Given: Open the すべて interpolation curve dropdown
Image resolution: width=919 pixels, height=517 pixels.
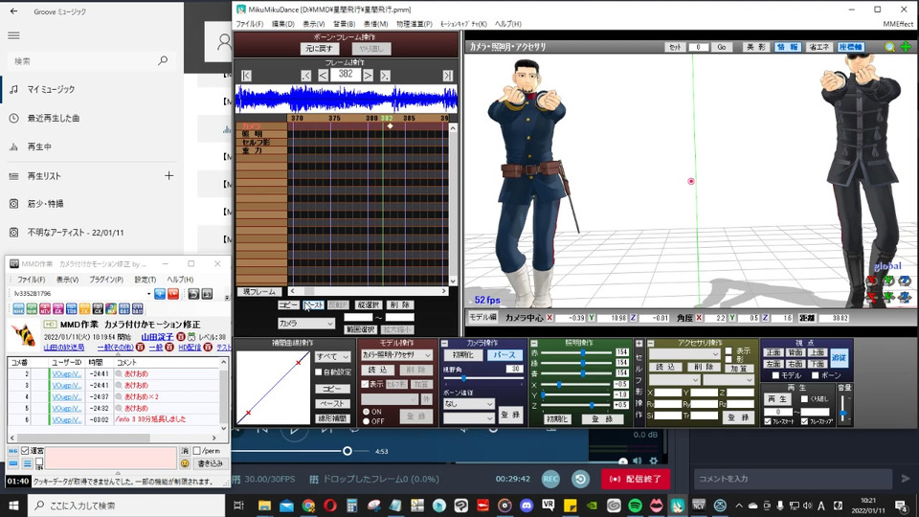Looking at the screenshot, I should pos(333,356).
